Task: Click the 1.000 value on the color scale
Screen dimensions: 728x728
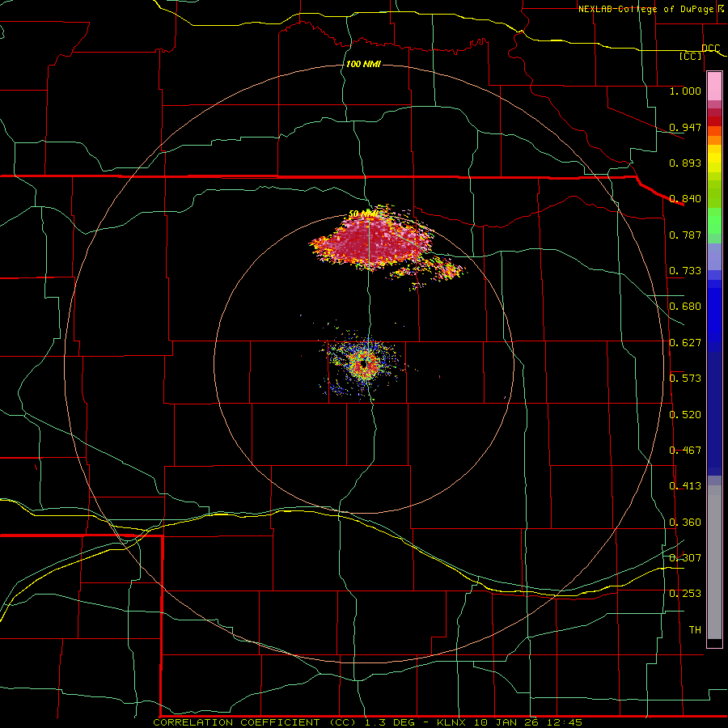Action: click(685, 91)
